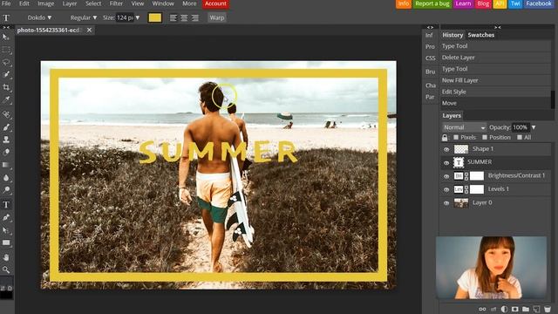This screenshot has height=314, width=558.
Task: Open the Regular font style dropdown
Action: pyautogui.click(x=84, y=17)
